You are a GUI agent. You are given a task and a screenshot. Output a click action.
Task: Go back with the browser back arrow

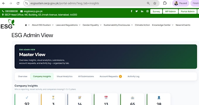coord(4,3)
